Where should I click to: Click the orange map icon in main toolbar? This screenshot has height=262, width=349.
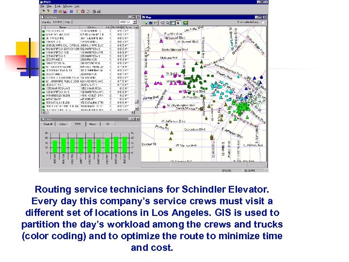pos(60,11)
